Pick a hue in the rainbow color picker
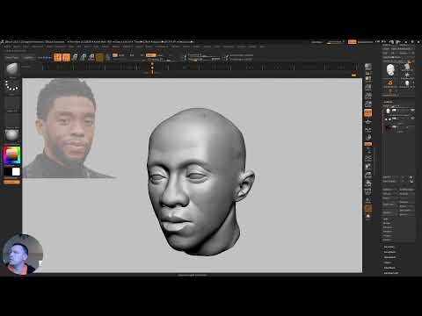The image size is (422, 316). pos(12,155)
